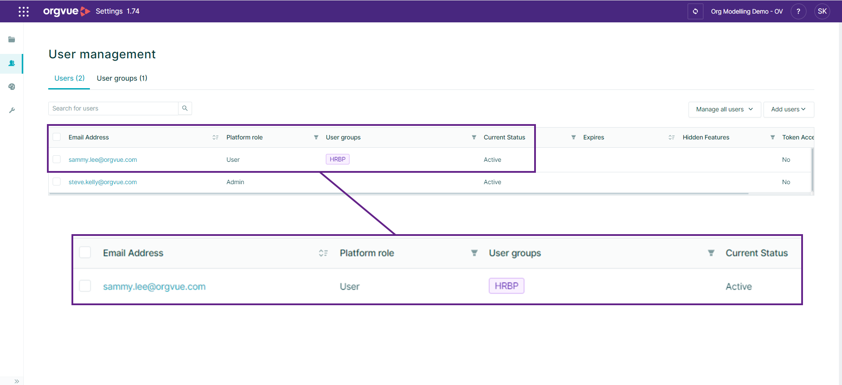Image resolution: width=842 pixels, height=385 pixels.
Task: Open steve.kelly@orgvue.com user link
Action: pos(103,182)
